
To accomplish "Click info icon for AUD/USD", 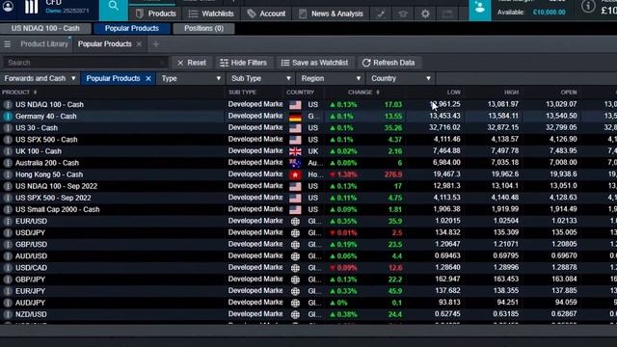I will click(8, 256).
